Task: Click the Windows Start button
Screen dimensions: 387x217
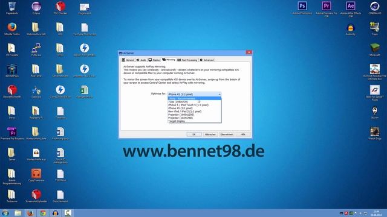Action: (5, 213)
